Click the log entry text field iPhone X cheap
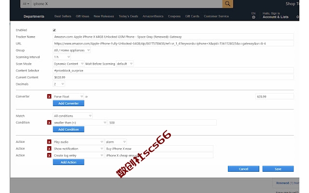This screenshot has height=193, width=309. point(159,155)
